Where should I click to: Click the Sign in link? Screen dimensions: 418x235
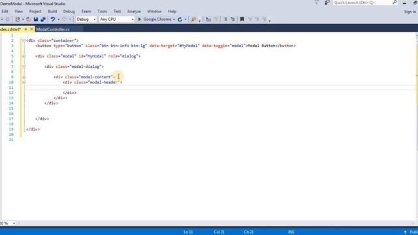point(410,12)
